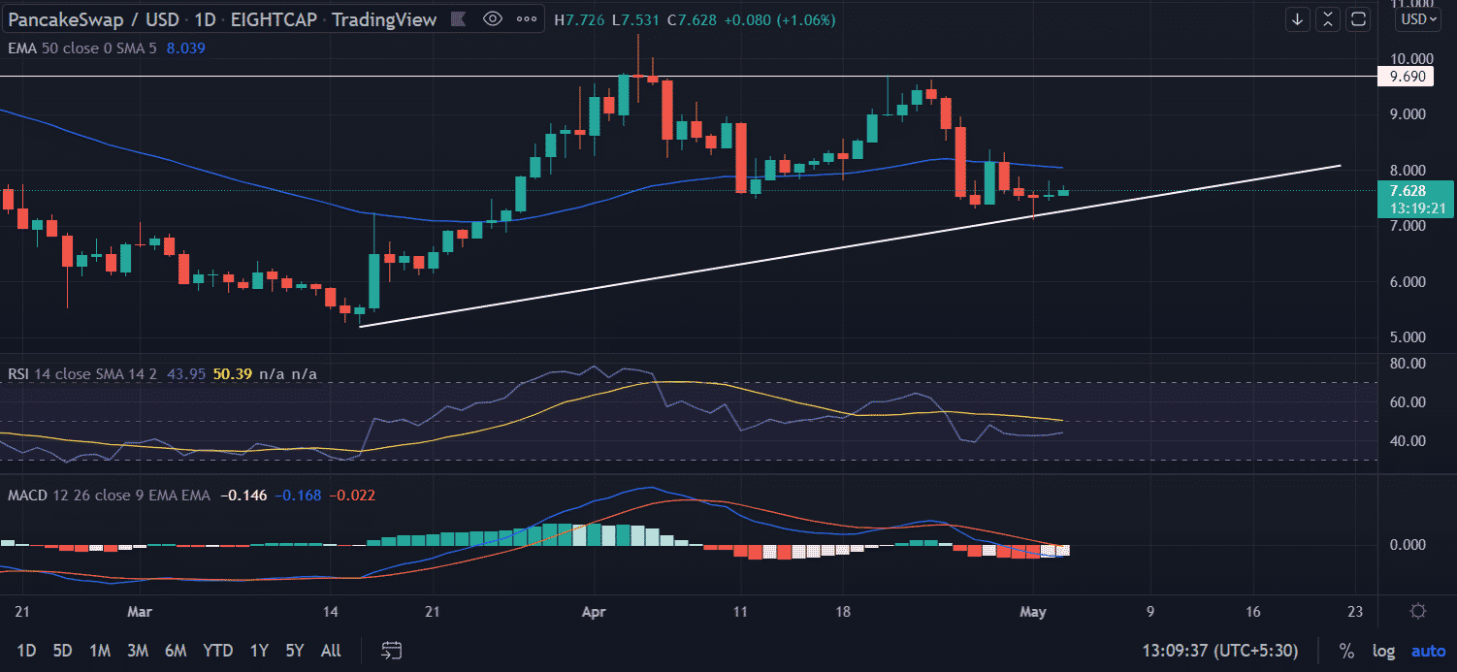
Task: Collapse the chart pane
Action: click(x=1328, y=19)
